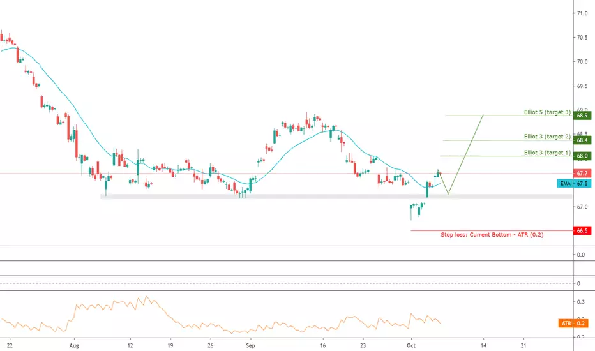Click the orange ATR 0.2 value tag

click(x=580, y=324)
